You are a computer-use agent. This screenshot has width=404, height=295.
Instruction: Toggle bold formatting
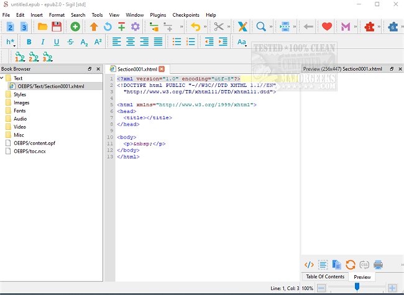28,42
